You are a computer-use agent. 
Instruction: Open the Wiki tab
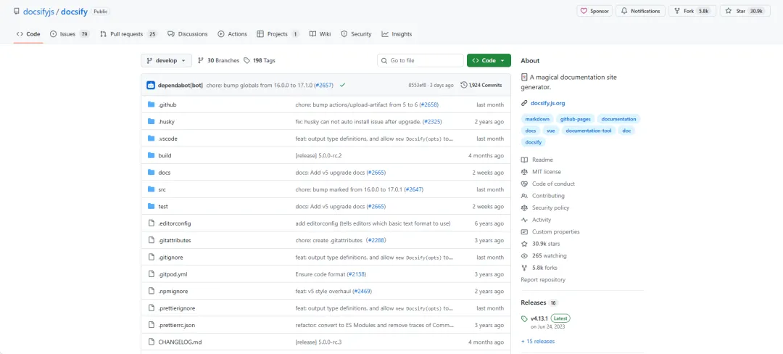320,34
